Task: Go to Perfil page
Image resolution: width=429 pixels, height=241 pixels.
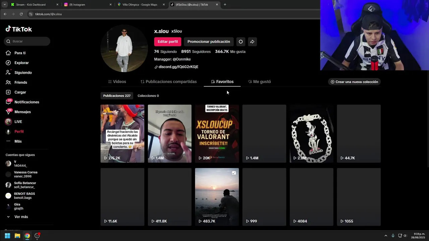Action: [x=19, y=132]
